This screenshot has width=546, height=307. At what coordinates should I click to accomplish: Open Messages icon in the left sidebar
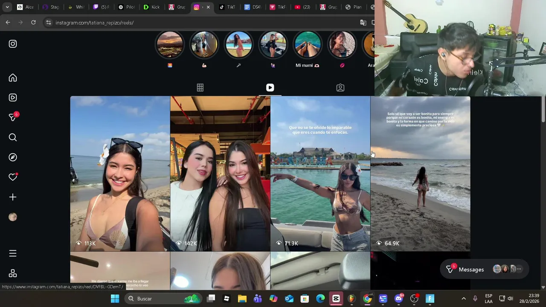[13, 117]
